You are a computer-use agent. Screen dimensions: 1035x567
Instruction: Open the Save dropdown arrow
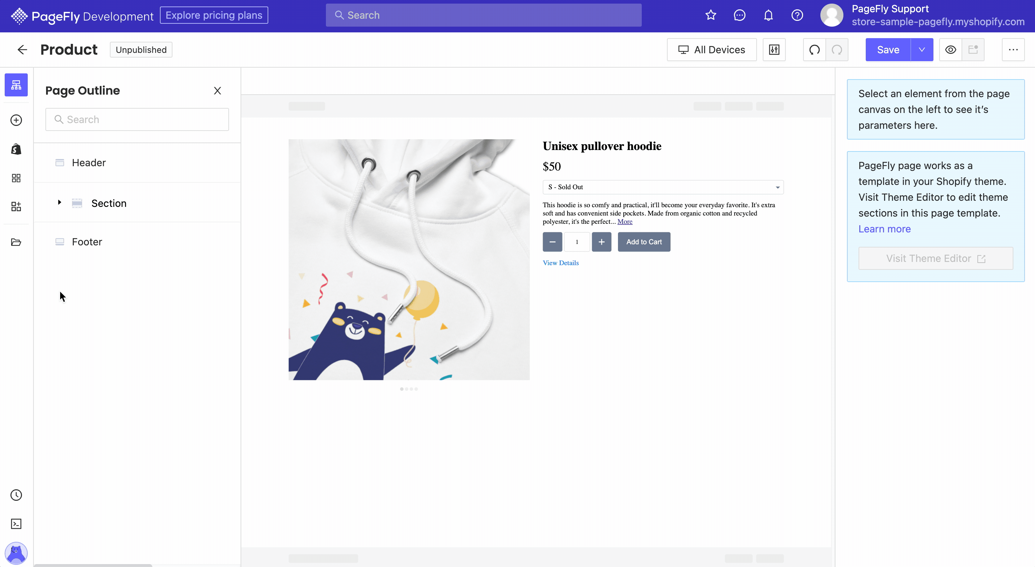coord(922,50)
